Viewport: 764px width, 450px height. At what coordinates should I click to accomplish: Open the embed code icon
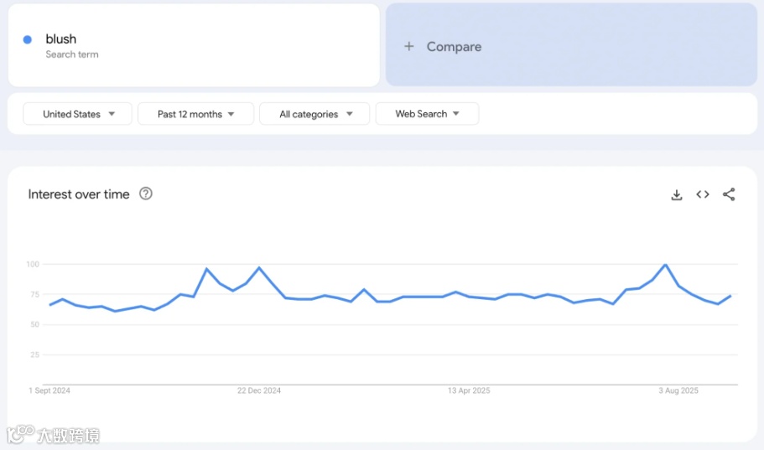[703, 194]
